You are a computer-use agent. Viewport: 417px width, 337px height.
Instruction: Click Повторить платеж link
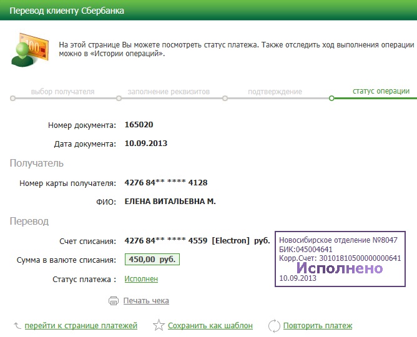click(318, 326)
